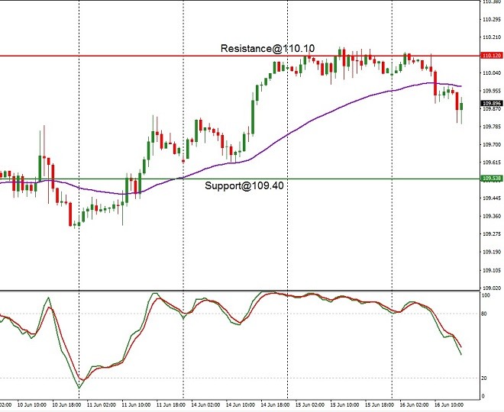
Task: Click the black 109.896 current price label
Action: click(492, 104)
